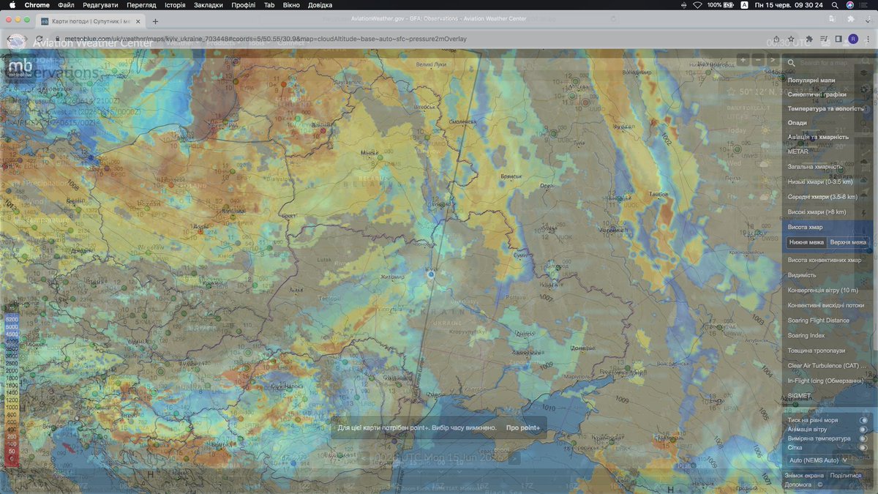Select Нижня межа cloud base option

806,242
